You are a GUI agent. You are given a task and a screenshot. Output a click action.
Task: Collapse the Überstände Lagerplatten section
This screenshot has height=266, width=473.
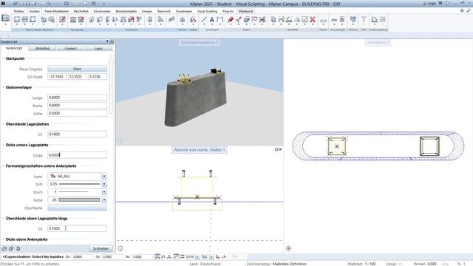point(3,124)
